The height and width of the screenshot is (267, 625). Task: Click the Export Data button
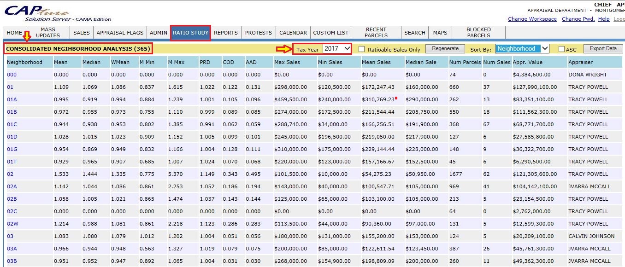pos(603,48)
